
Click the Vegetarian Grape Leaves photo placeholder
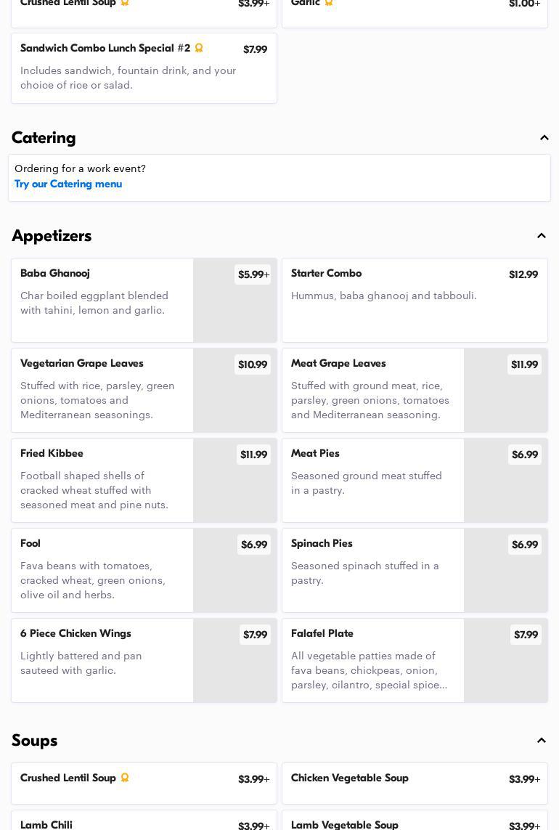point(235,399)
